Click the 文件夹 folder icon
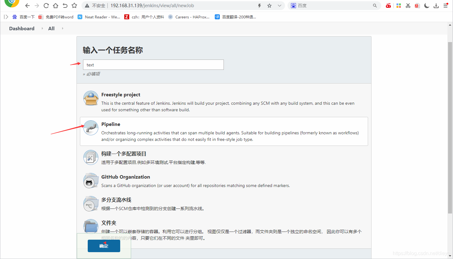The height and width of the screenshot is (259, 453). coord(91,227)
